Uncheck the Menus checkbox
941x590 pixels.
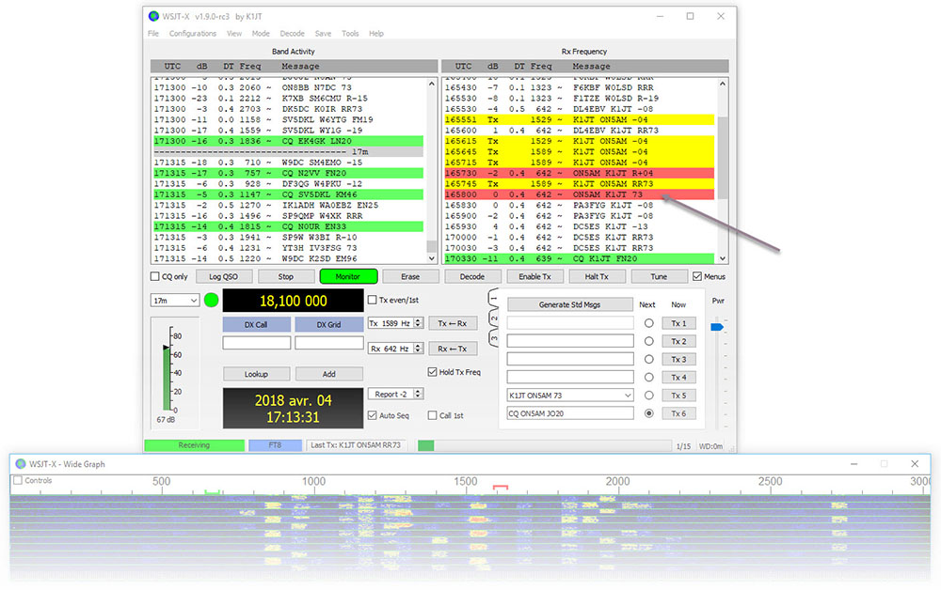(x=697, y=277)
